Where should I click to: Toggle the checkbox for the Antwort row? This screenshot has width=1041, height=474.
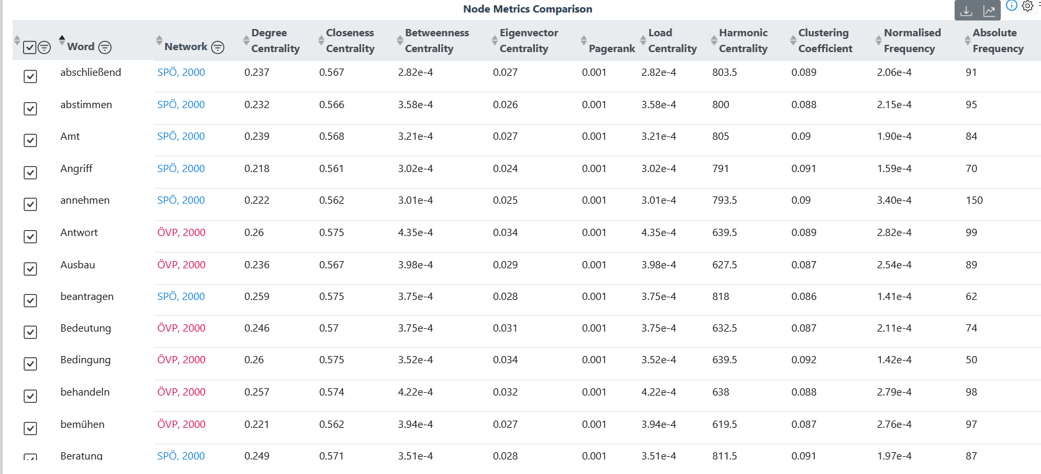[x=30, y=236]
